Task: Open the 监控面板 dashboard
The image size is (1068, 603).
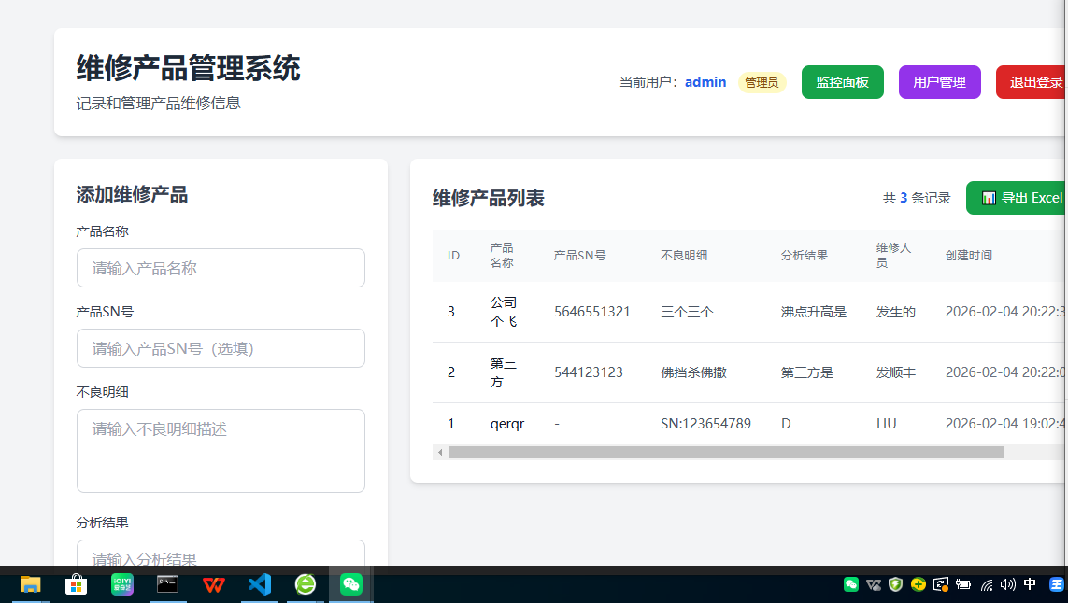Action: (842, 82)
